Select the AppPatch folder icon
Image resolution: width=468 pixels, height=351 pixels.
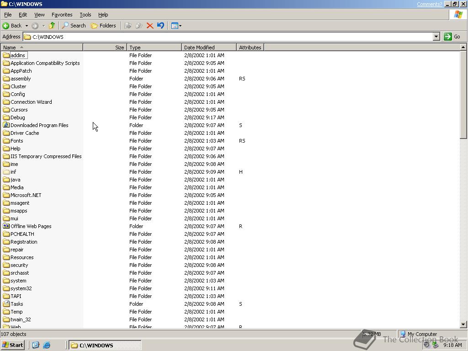point(6,71)
